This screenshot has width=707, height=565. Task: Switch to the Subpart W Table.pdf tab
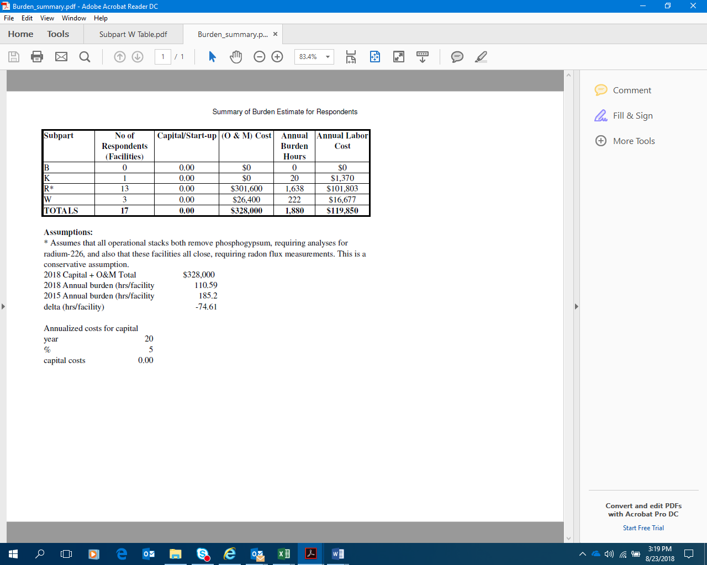tap(133, 34)
